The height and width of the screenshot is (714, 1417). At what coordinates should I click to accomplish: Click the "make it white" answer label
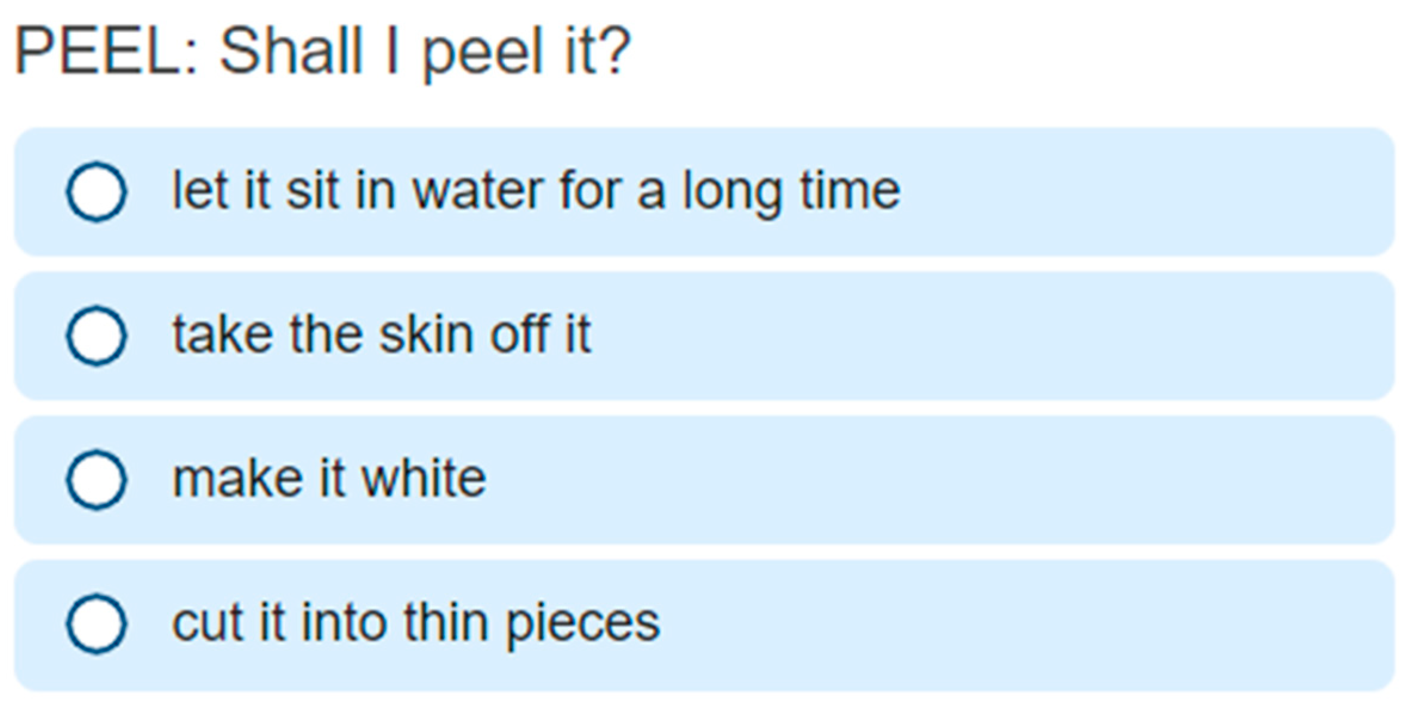click(329, 479)
